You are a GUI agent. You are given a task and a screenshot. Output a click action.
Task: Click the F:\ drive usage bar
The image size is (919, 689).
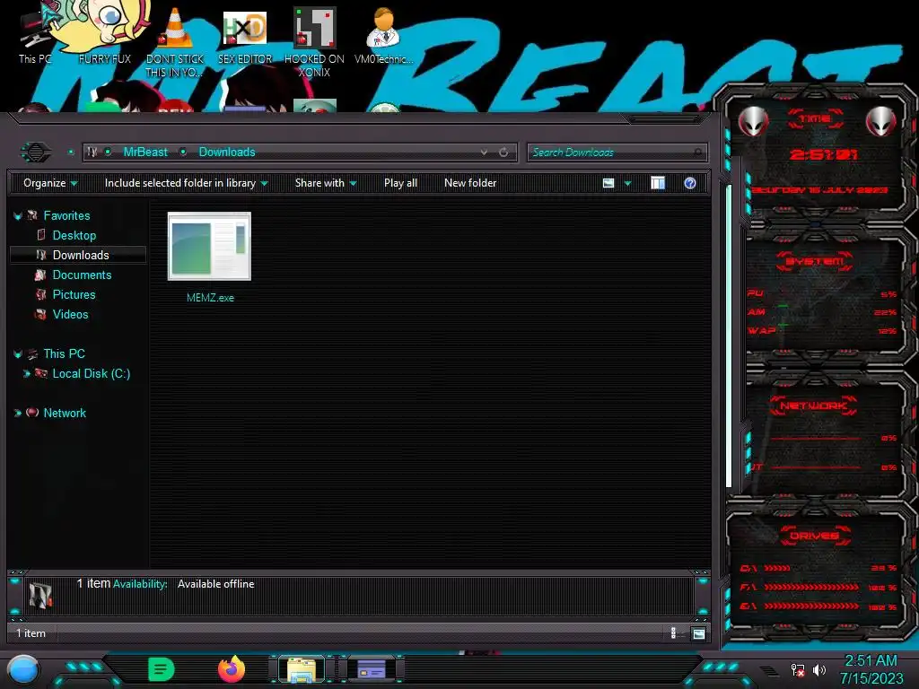tap(811, 587)
